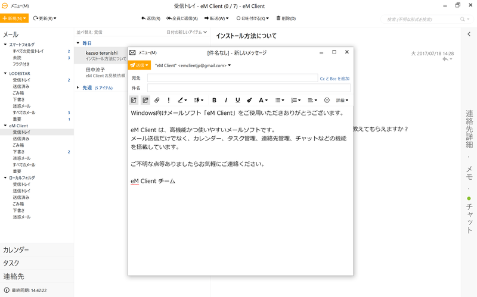Image resolution: width=477 pixels, height=297 pixels.
Task: Select 下書き under eM Client account
Action: pos(18,152)
